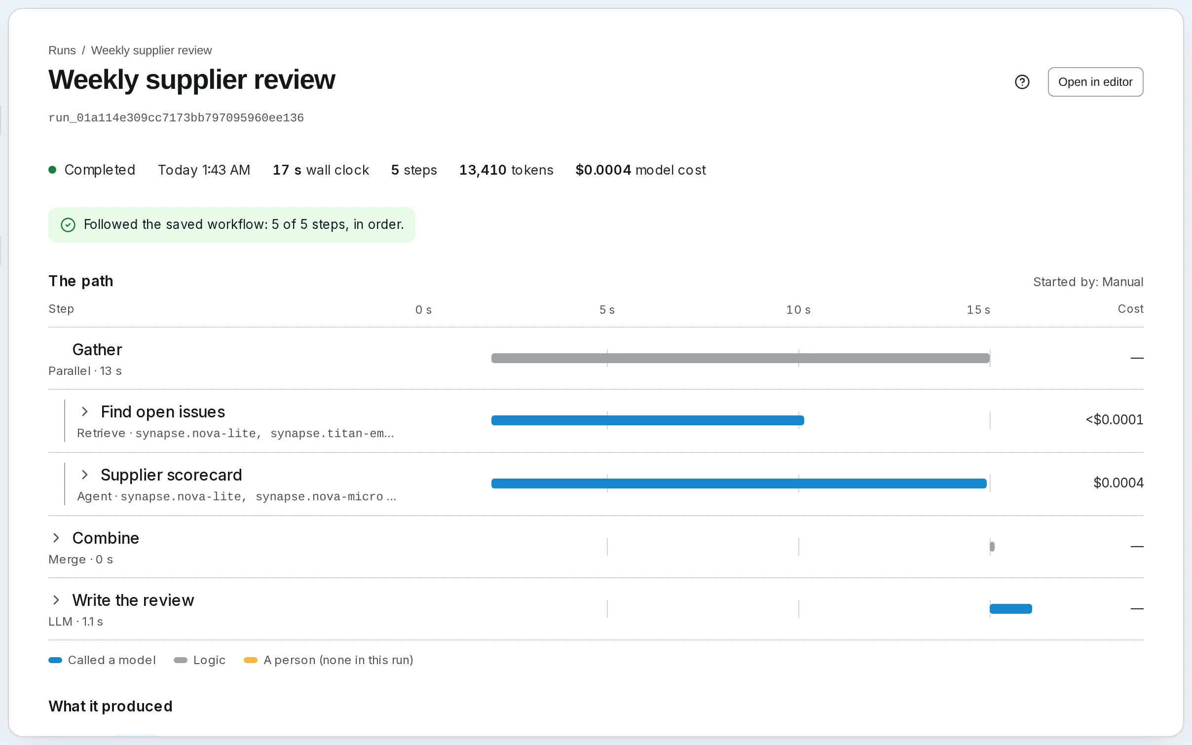This screenshot has width=1192, height=745.
Task: Click the run ID run_01a114e309cc...
Action: click(176, 118)
